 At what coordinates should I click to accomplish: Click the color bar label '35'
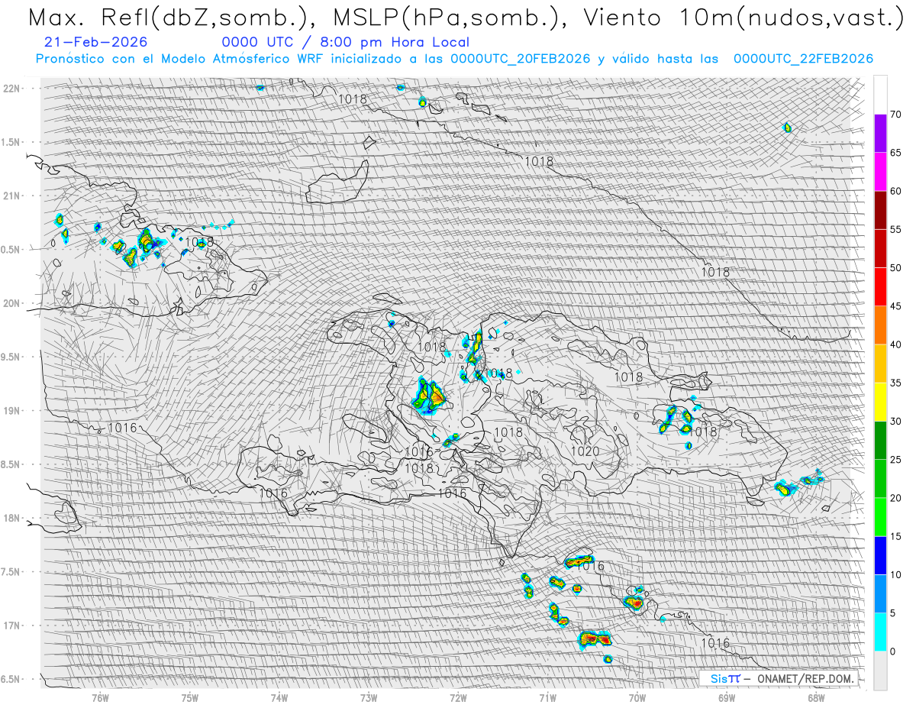click(895, 383)
